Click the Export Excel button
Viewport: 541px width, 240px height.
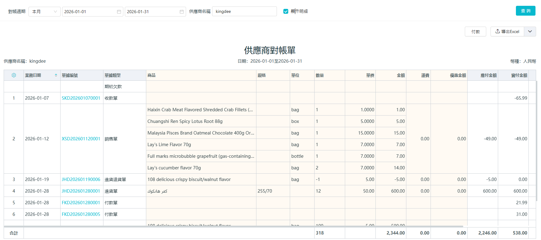tap(507, 31)
